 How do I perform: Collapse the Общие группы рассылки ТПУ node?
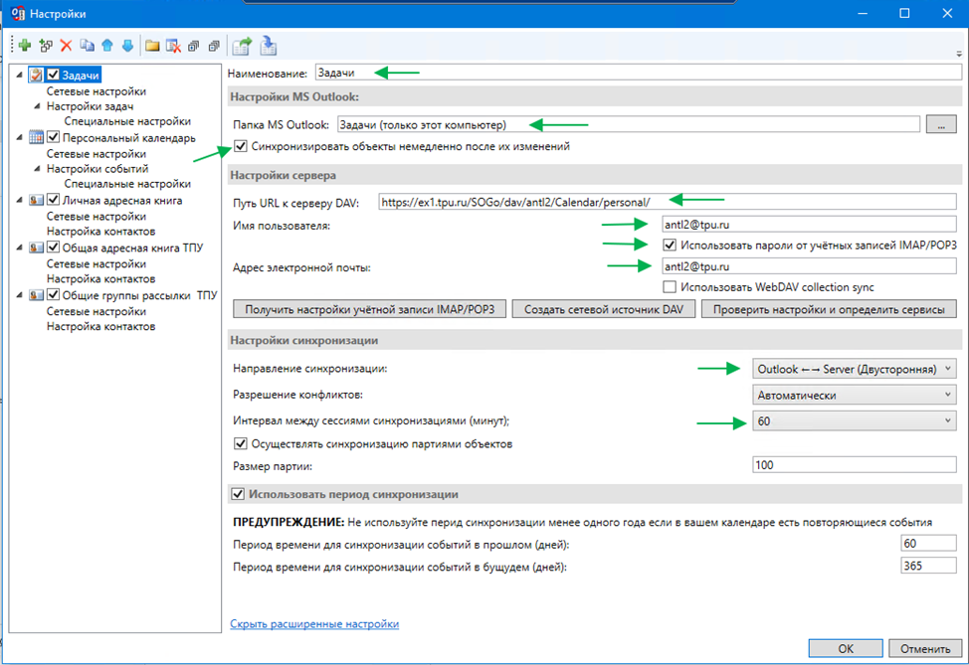pos(19,294)
